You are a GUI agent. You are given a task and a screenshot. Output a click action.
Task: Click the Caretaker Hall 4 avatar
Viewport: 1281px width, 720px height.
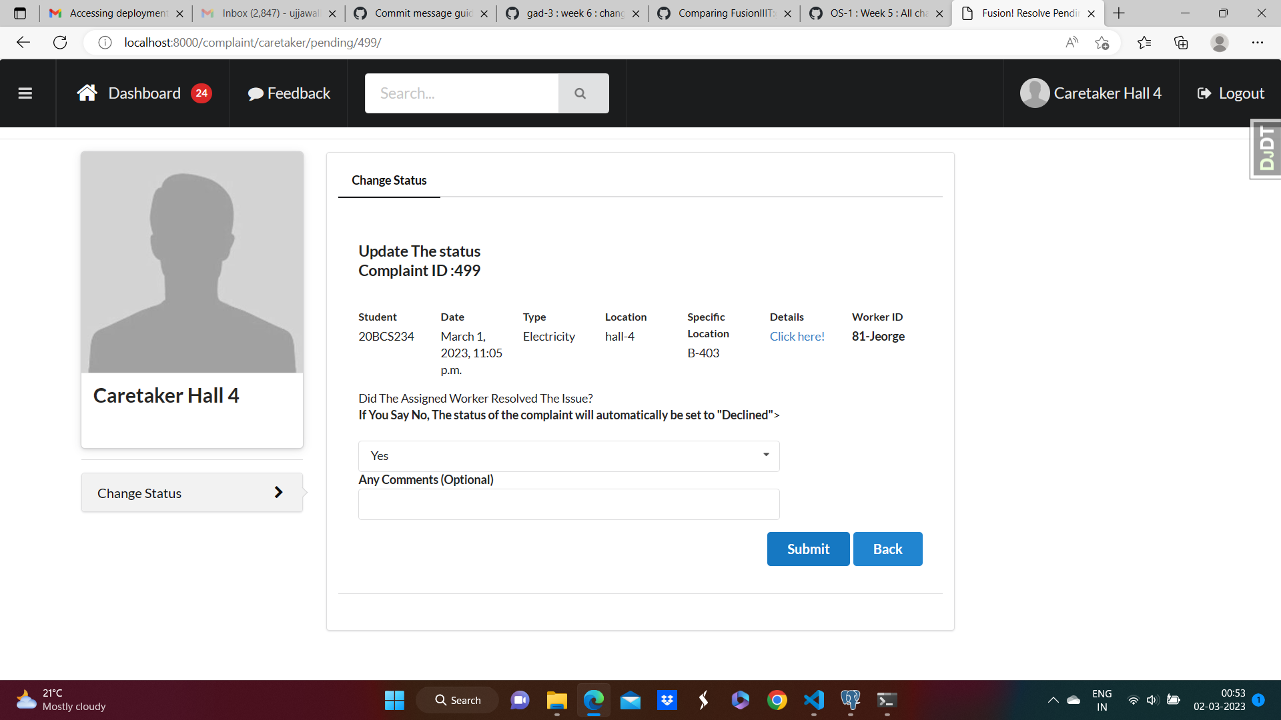[x=1034, y=93]
